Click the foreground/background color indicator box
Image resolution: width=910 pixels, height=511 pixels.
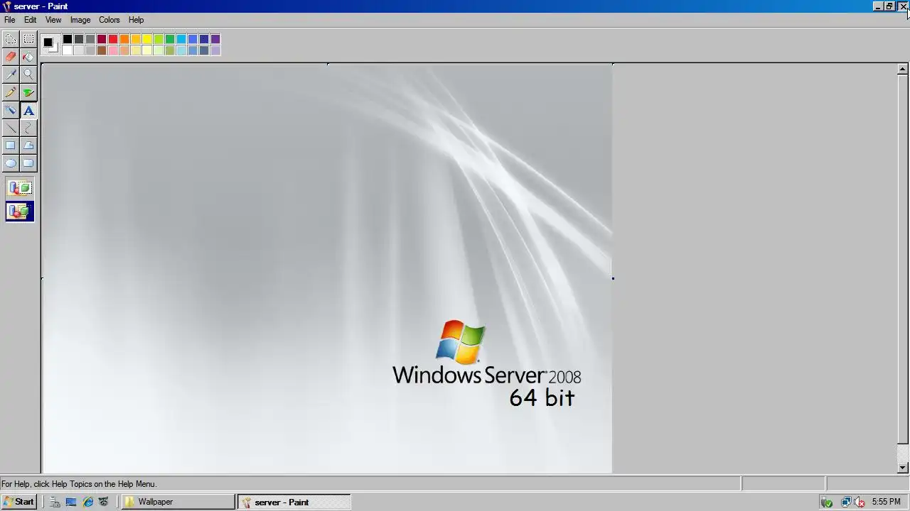coord(49,44)
